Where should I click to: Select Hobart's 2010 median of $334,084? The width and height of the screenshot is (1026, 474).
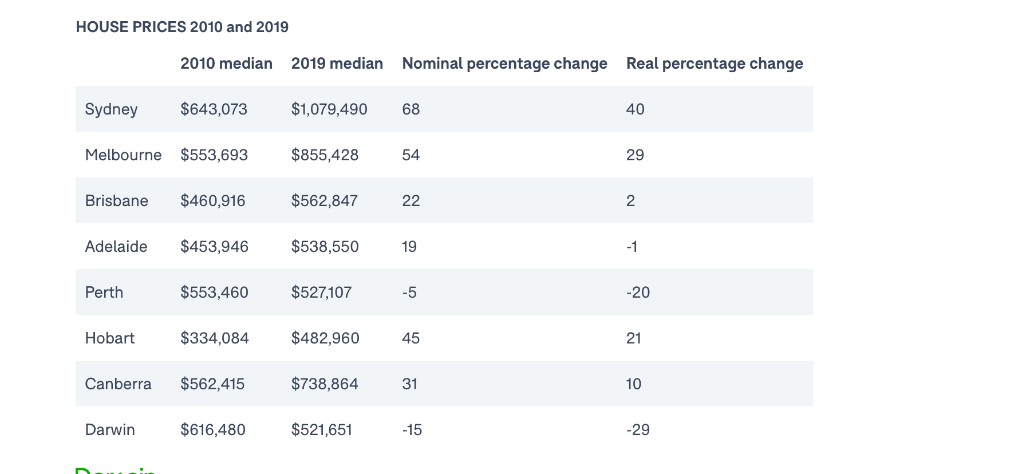[x=215, y=338]
